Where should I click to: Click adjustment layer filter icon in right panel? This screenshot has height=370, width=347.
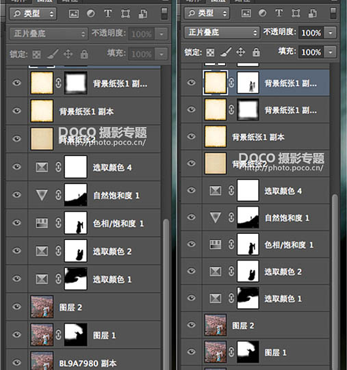pyautogui.click(x=262, y=13)
